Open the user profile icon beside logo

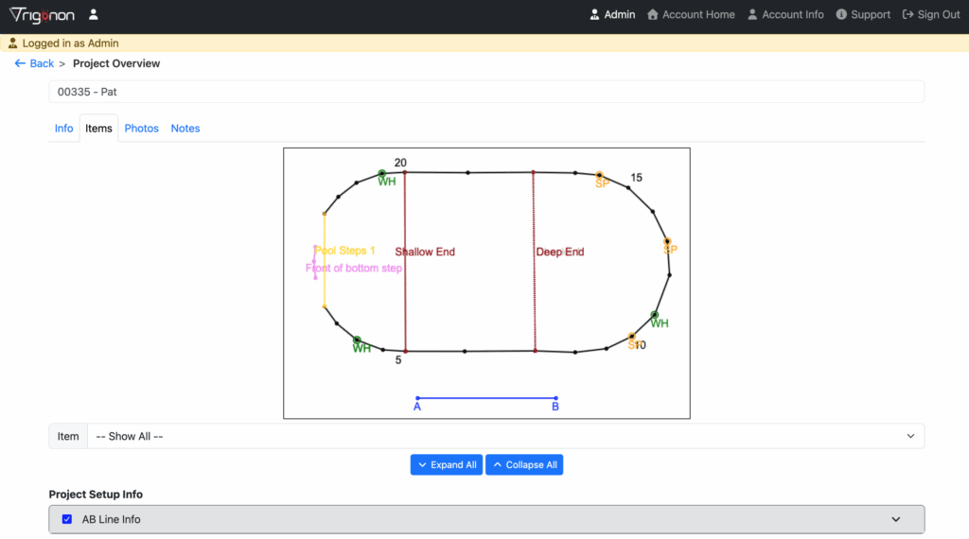point(93,15)
